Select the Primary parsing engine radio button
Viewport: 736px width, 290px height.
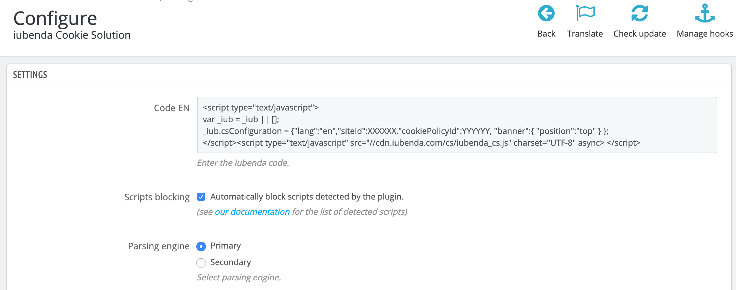[201, 246]
